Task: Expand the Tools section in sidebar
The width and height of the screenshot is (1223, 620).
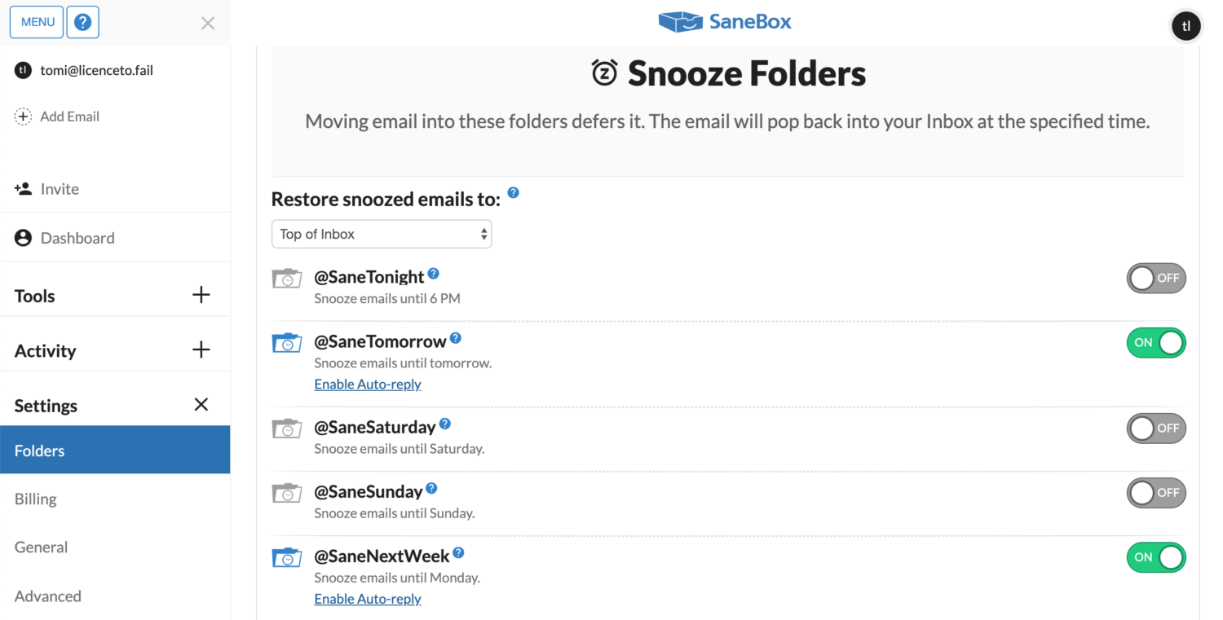Action: tap(201, 295)
